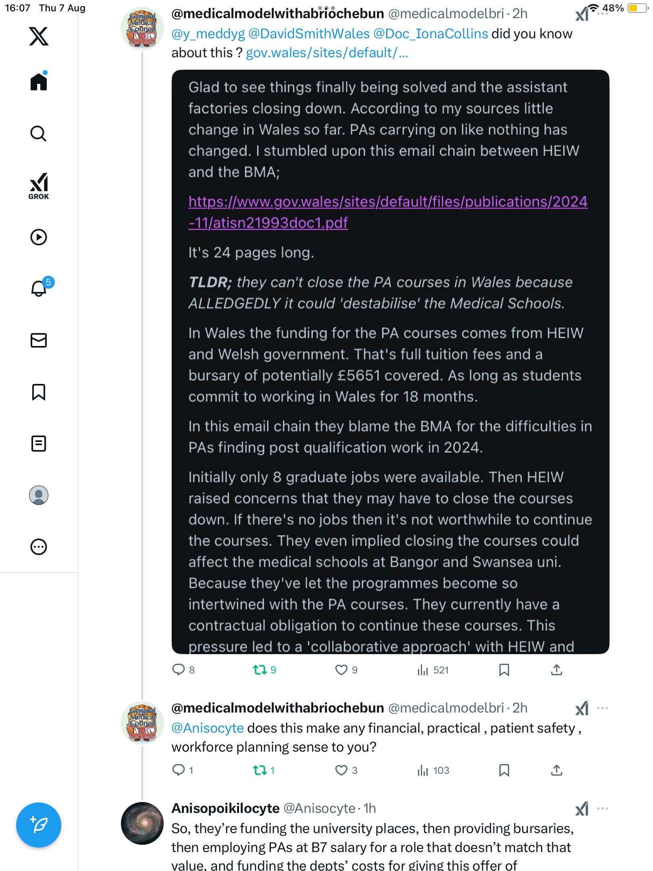Share the post with 521 views

557,670
